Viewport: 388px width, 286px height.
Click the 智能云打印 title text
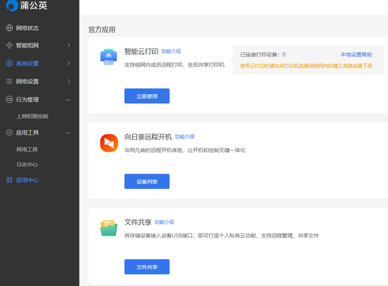pos(141,51)
